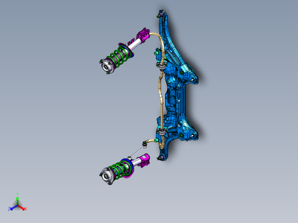Click the red X axis of the triad

[21, 208]
